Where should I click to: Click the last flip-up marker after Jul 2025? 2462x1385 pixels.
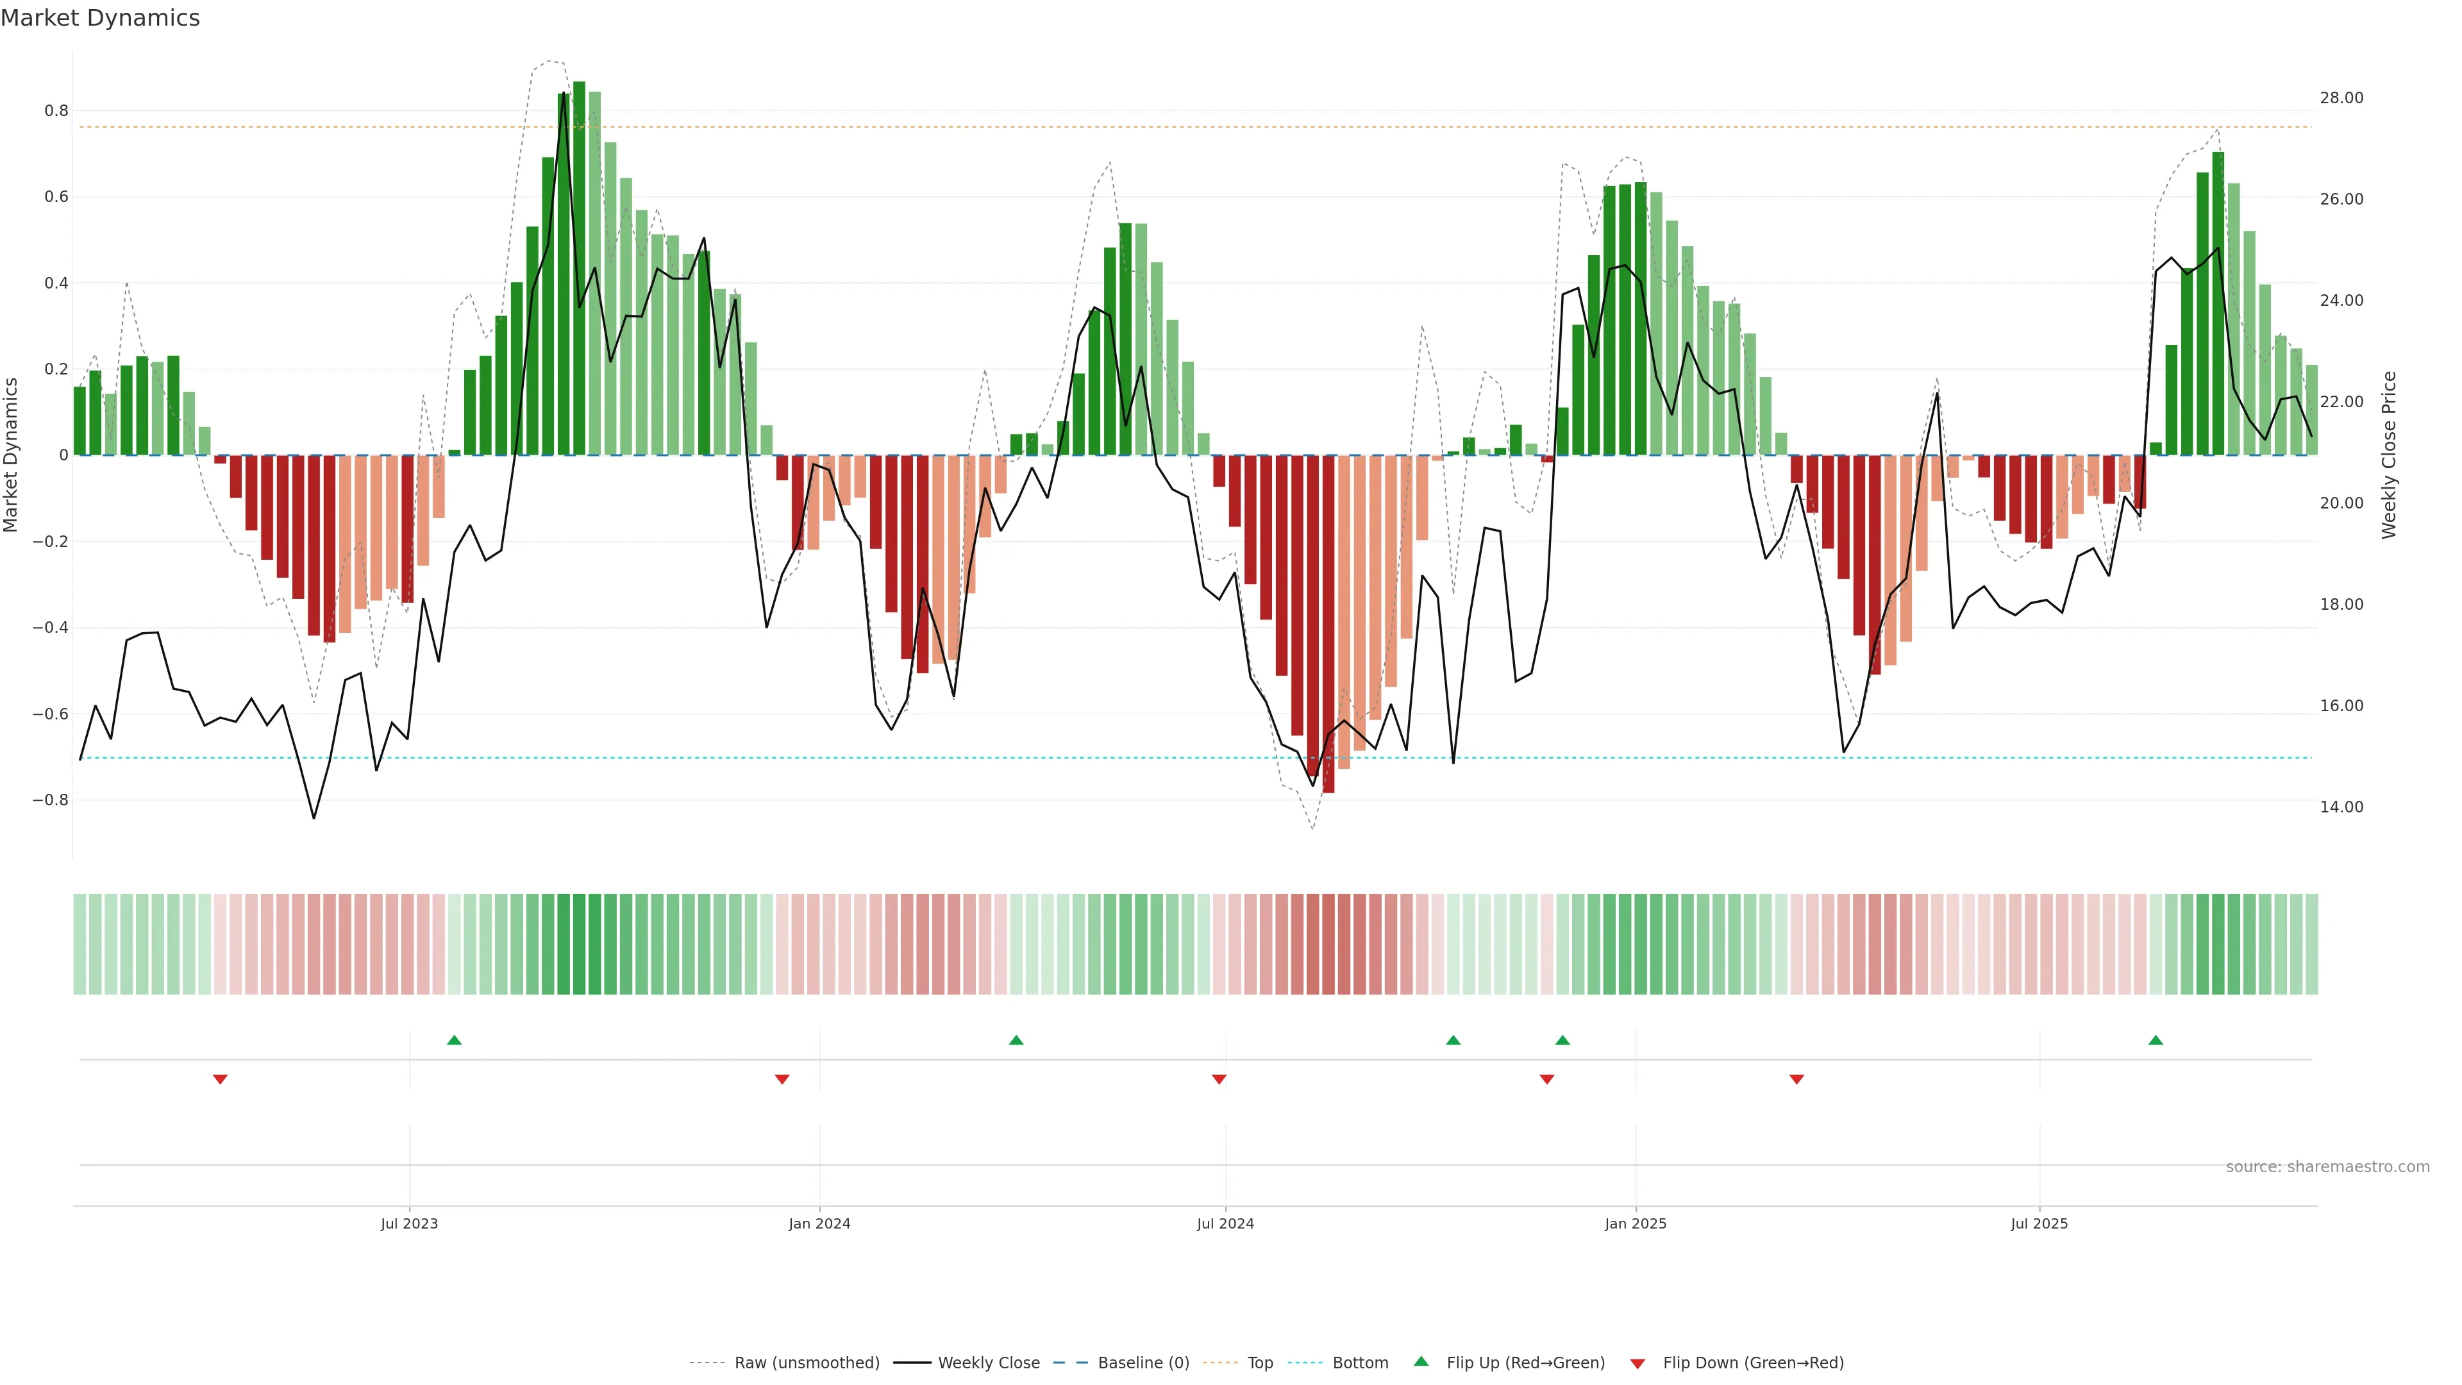2155,1040
